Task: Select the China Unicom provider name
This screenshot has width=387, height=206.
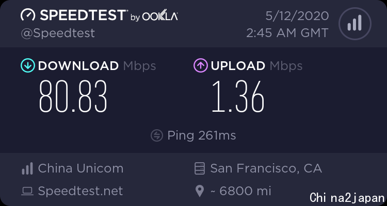Action: pyautogui.click(x=80, y=168)
